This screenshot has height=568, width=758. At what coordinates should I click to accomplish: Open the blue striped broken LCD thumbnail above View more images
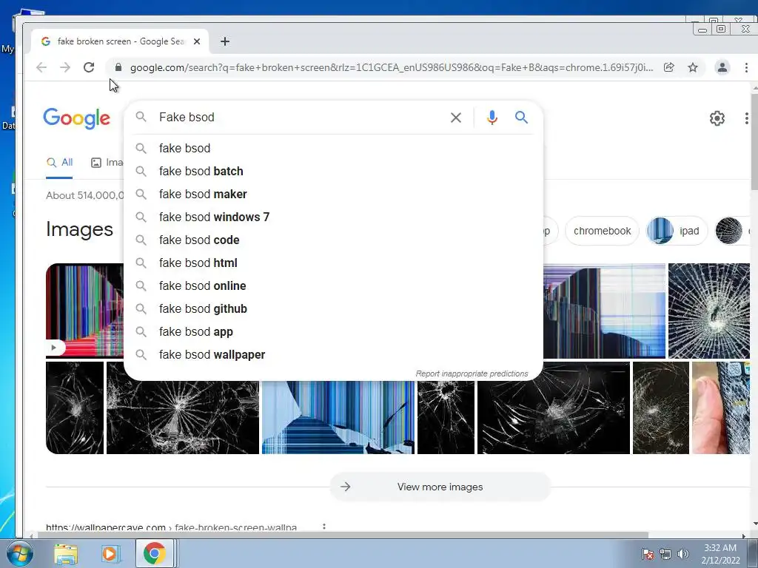tap(338, 417)
